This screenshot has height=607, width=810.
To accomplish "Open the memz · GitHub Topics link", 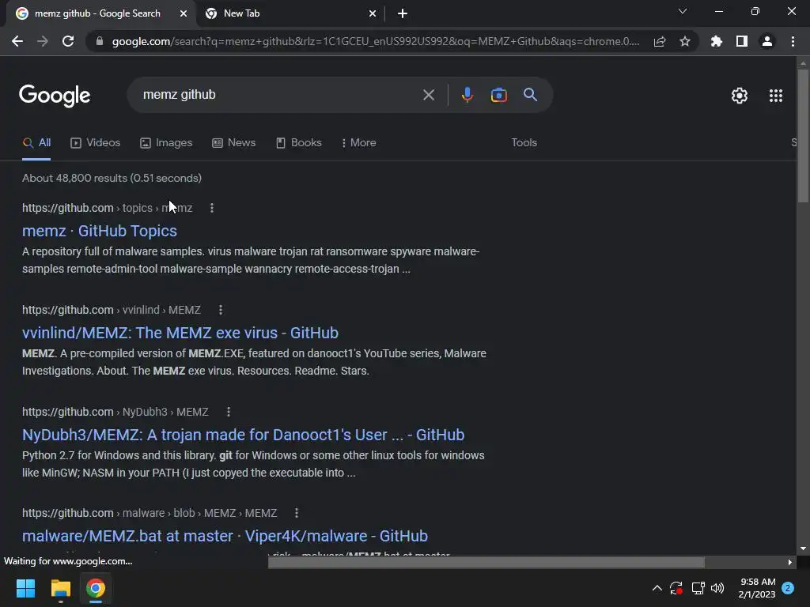I will 100,232.
